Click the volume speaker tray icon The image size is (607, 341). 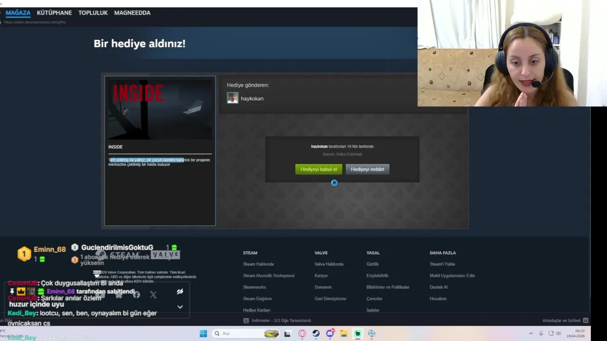[x=559, y=333]
